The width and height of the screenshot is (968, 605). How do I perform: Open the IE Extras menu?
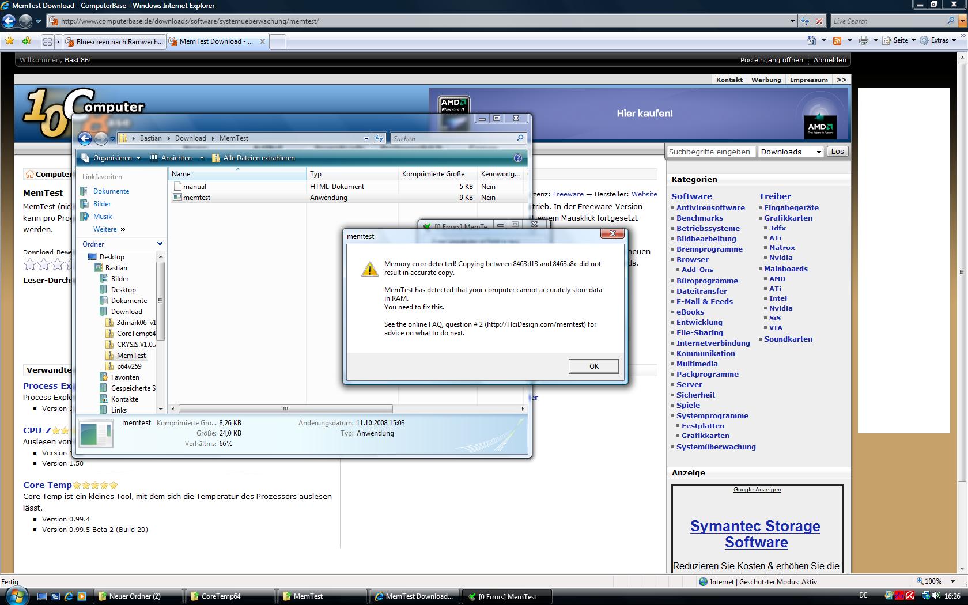pyautogui.click(x=938, y=40)
